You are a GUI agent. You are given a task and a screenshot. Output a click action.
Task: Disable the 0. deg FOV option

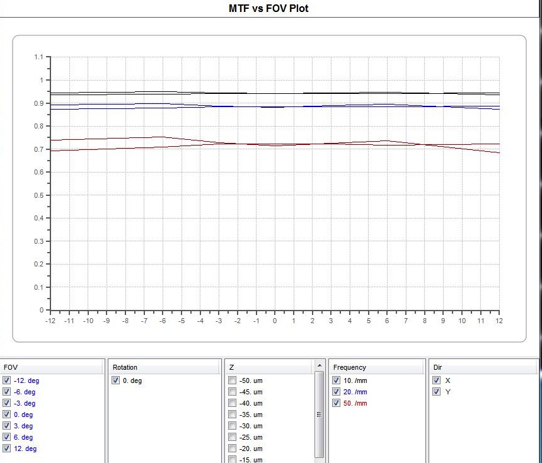[7, 414]
